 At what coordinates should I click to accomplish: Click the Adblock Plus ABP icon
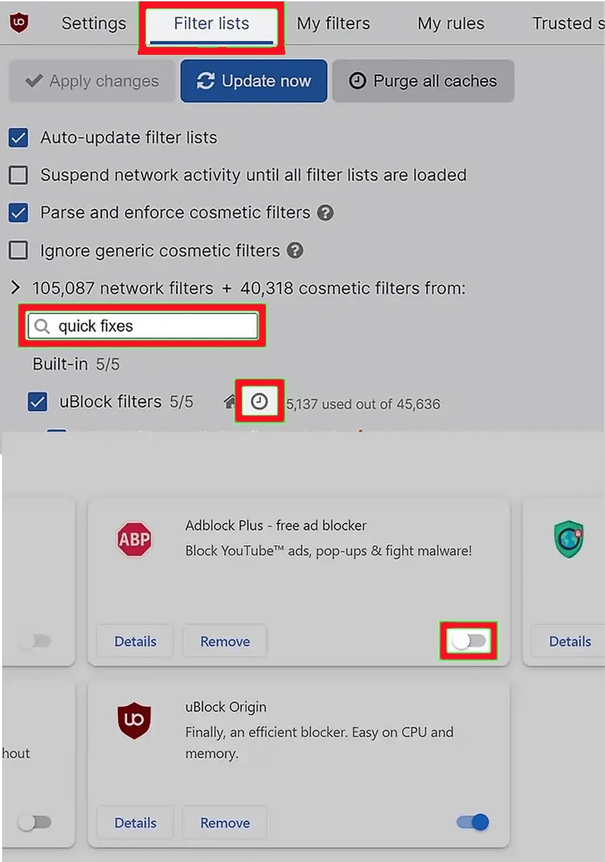coord(134,539)
